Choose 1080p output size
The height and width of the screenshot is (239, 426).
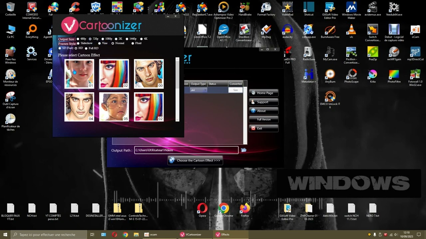[x=103, y=39]
